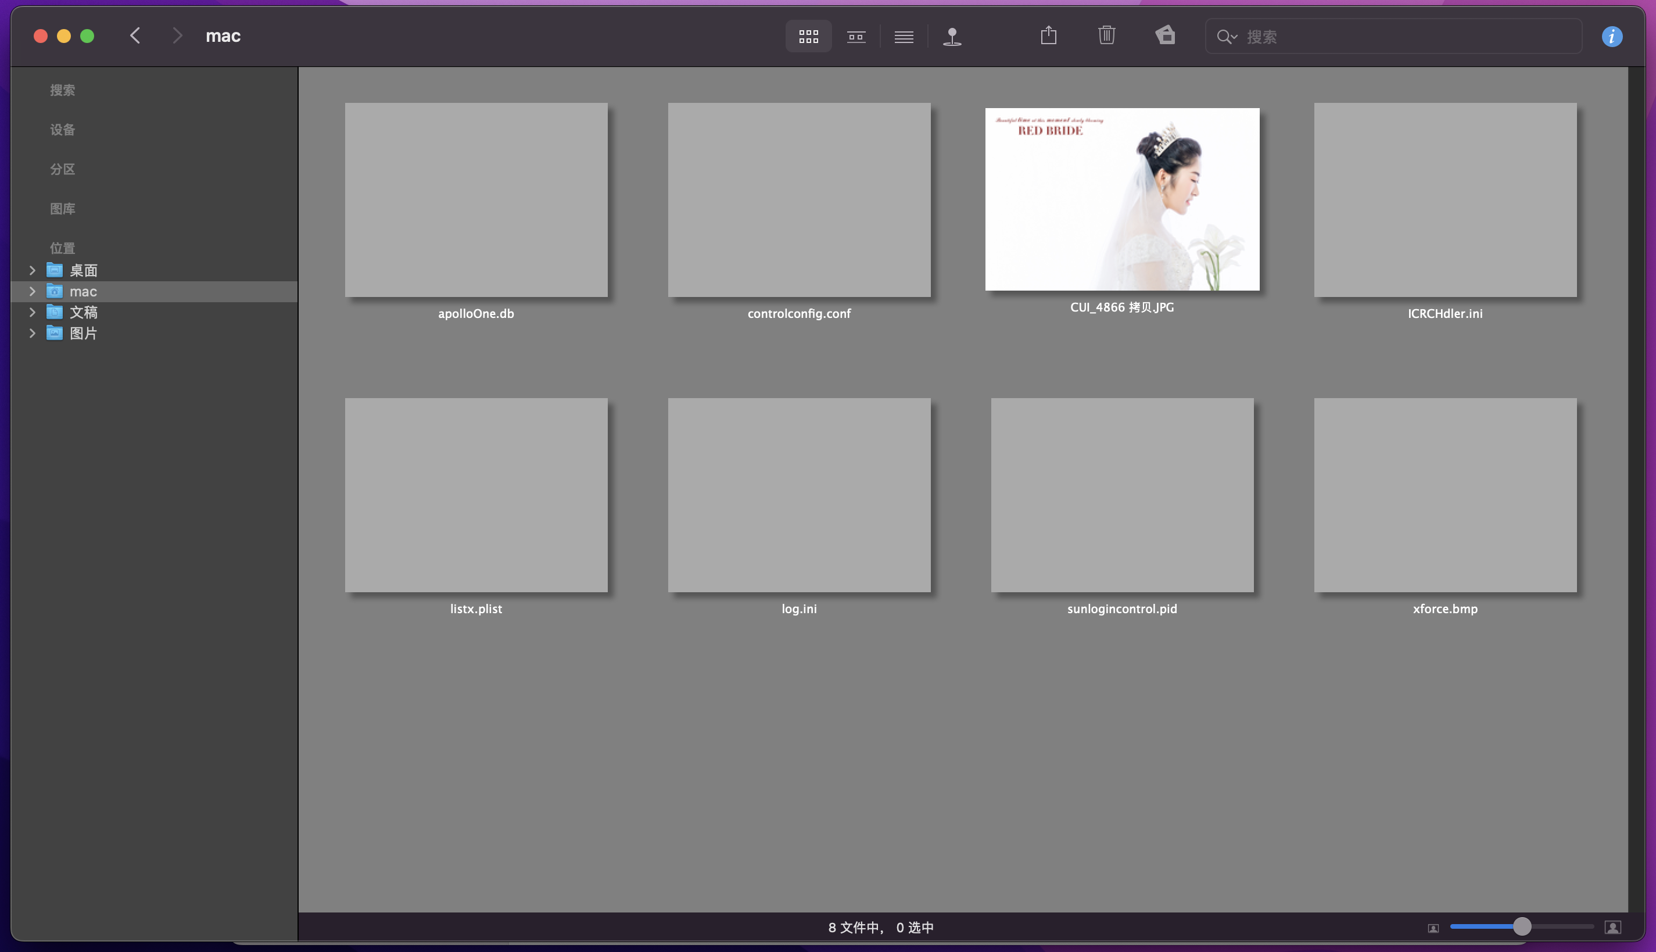The height and width of the screenshot is (952, 1656).
Task: Click the open-in-app box icon
Action: pos(1165,35)
